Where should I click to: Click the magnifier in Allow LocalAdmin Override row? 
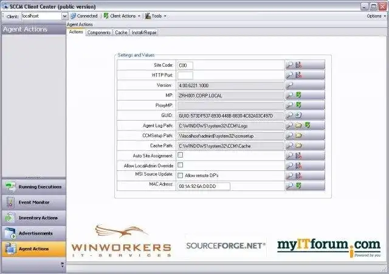289,165
